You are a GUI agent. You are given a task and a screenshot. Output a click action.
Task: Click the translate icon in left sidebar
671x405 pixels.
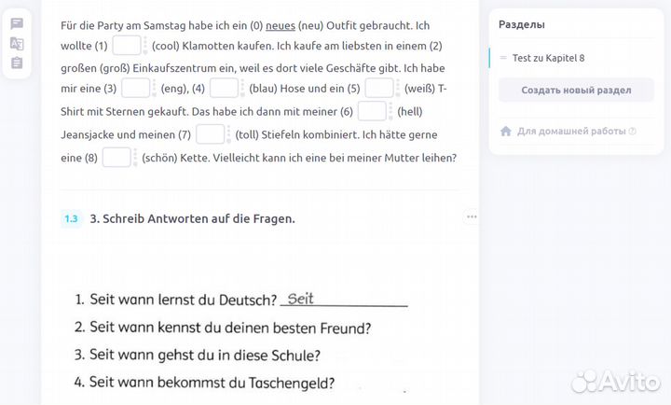pos(17,43)
